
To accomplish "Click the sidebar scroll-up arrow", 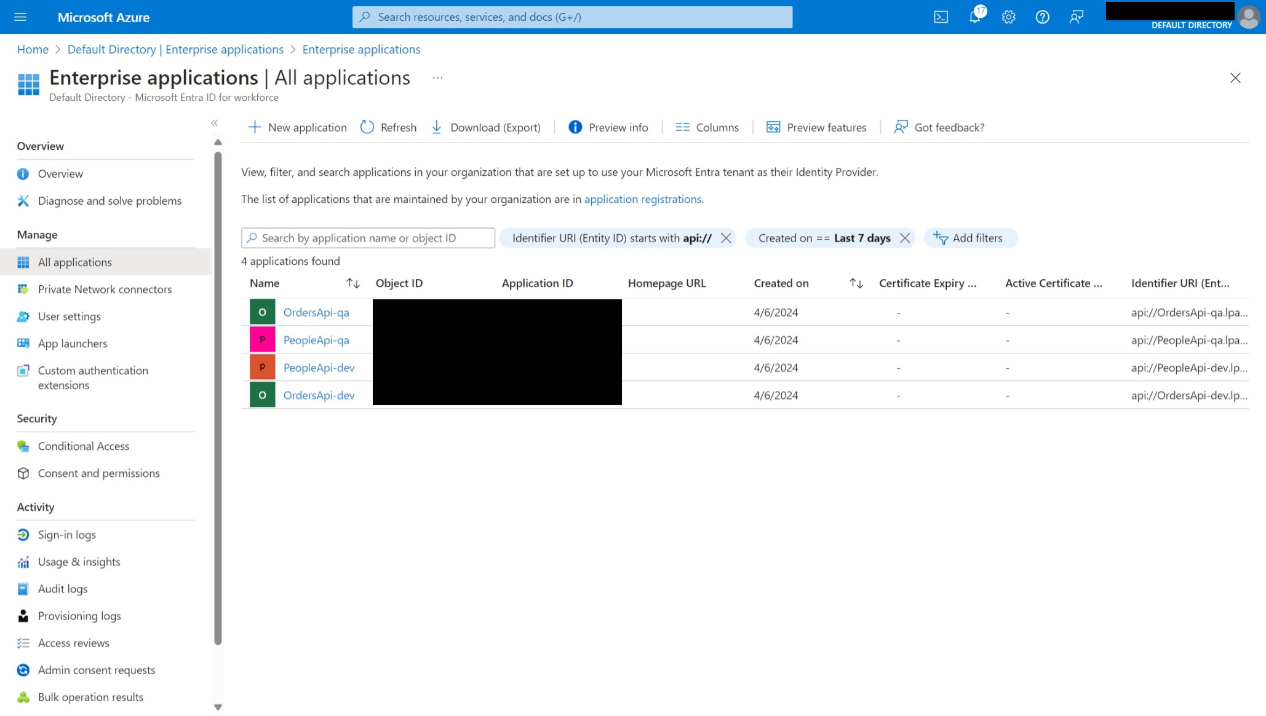I will (x=218, y=142).
